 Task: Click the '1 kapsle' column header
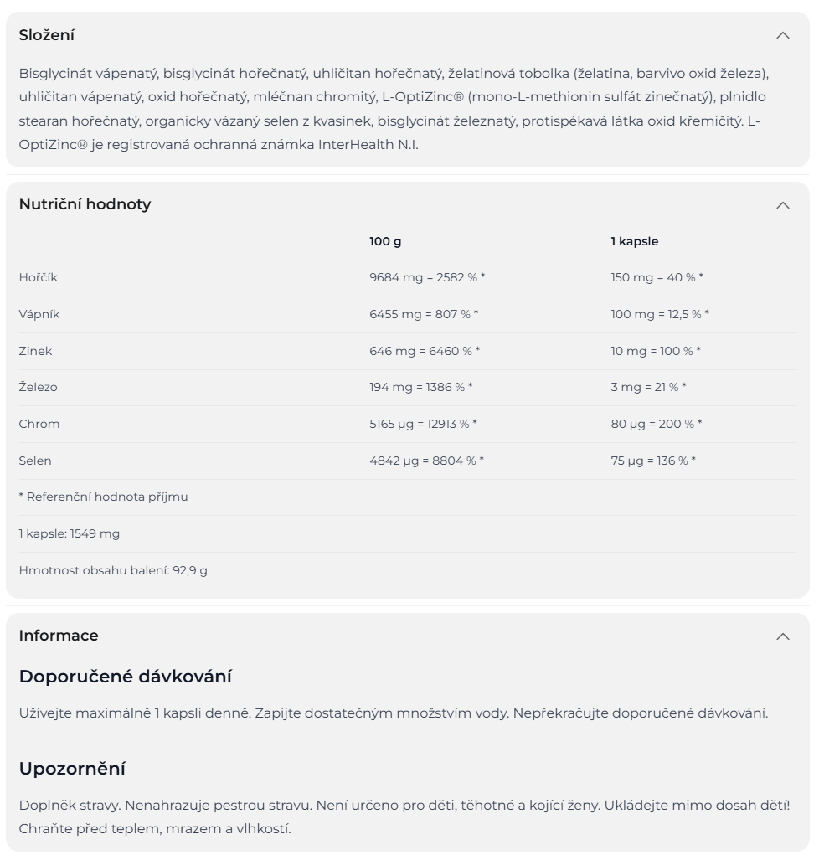634,241
